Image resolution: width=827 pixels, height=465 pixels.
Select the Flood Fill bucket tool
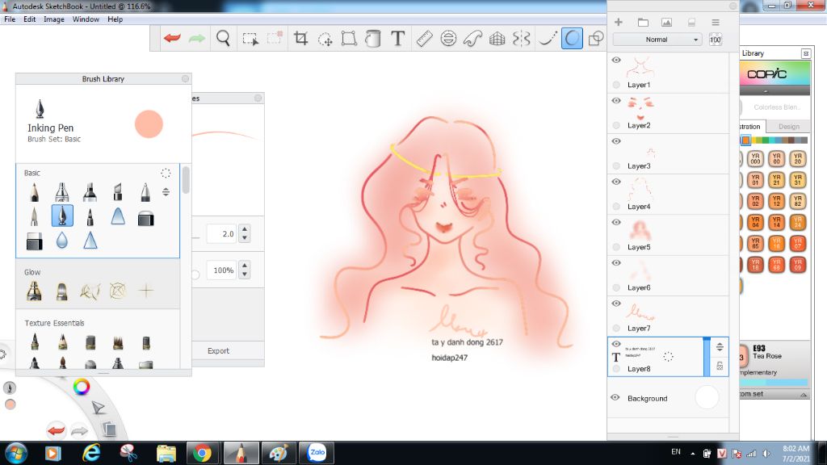pos(373,39)
